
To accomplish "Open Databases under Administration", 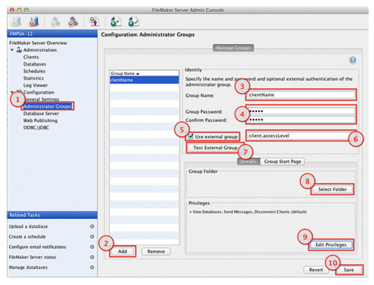I will [35, 64].
